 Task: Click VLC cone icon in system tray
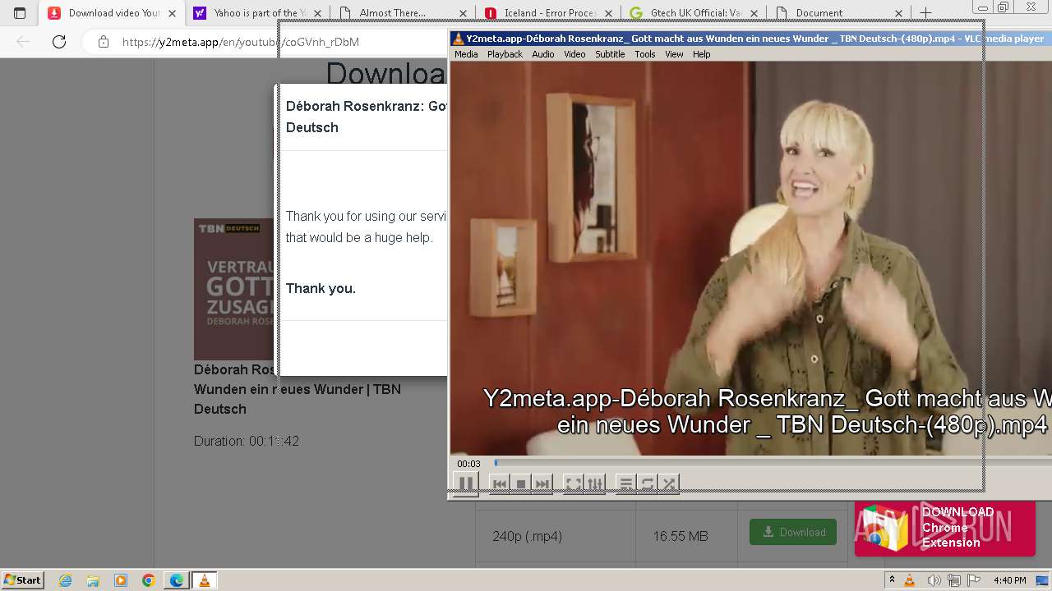click(910, 580)
